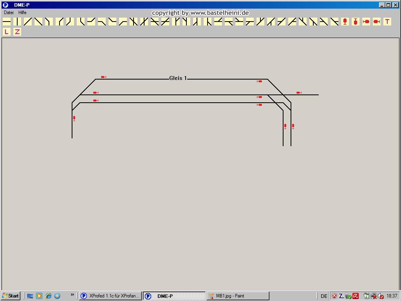This screenshot has width=401, height=301.
Task: Pick curve from horizontal left to lower right
Action: coord(102,22)
